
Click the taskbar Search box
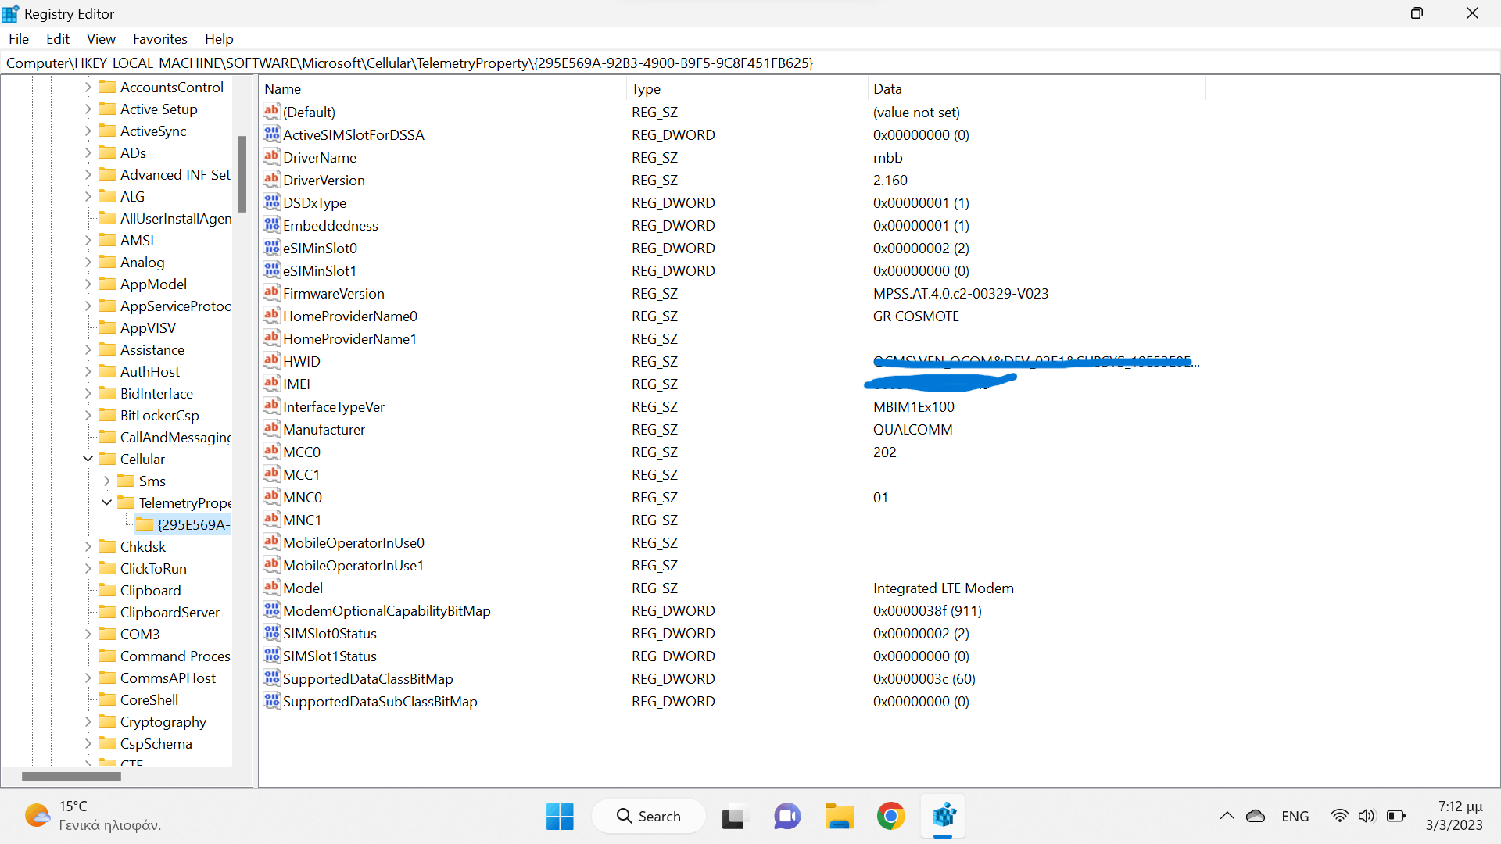point(649,816)
